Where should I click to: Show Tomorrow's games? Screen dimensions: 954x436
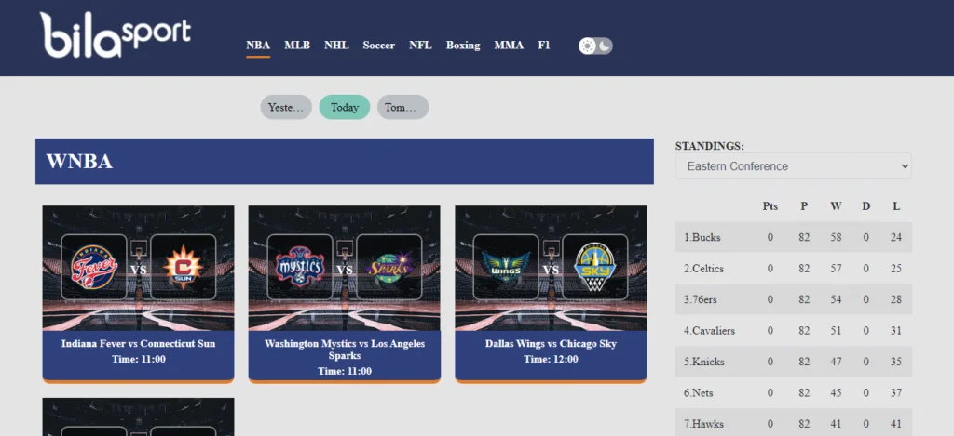tap(402, 108)
